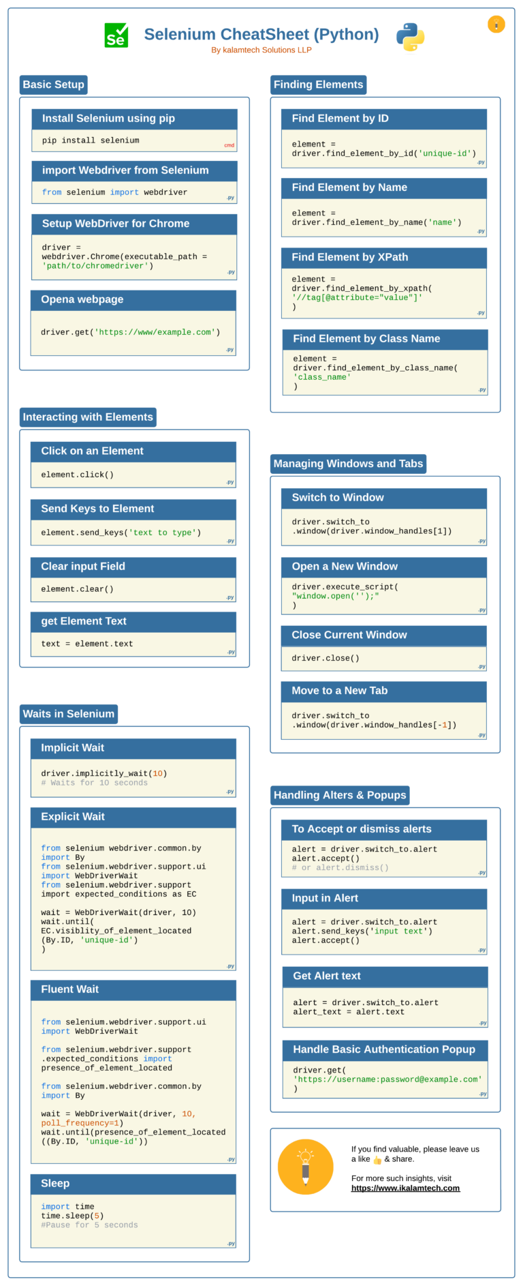
Task: Click '#Pause for 5 seconds' comment
Action: point(89,1225)
